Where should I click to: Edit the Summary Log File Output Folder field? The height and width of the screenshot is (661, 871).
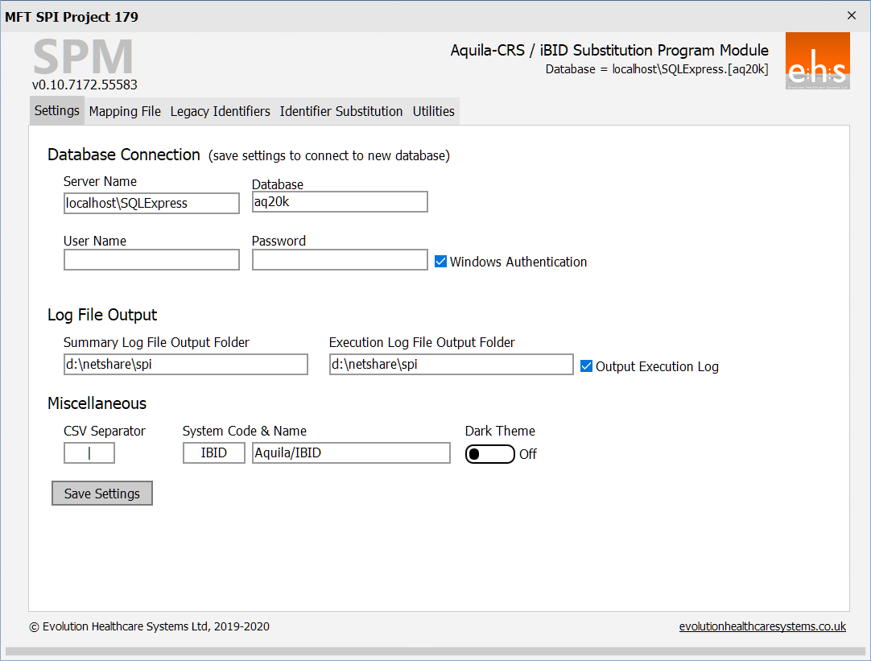(x=185, y=365)
